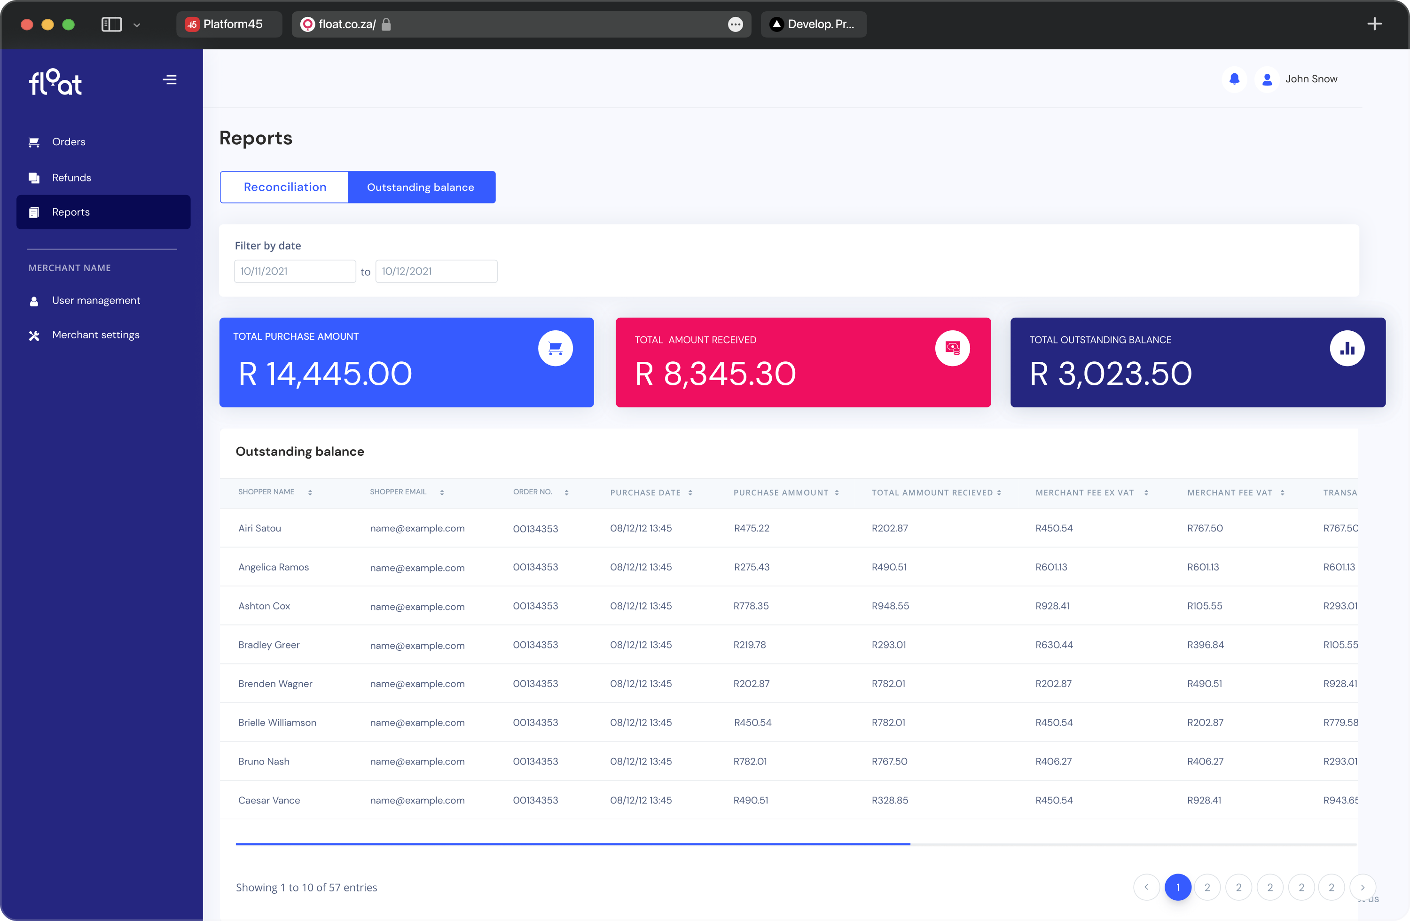Click the shopping cart icon on purchase card
Image resolution: width=1410 pixels, height=921 pixels.
click(x=555, y=348)
